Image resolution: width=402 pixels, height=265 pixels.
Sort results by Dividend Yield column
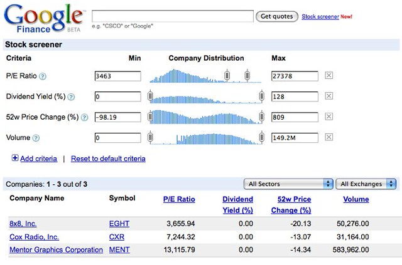(237, 205)
